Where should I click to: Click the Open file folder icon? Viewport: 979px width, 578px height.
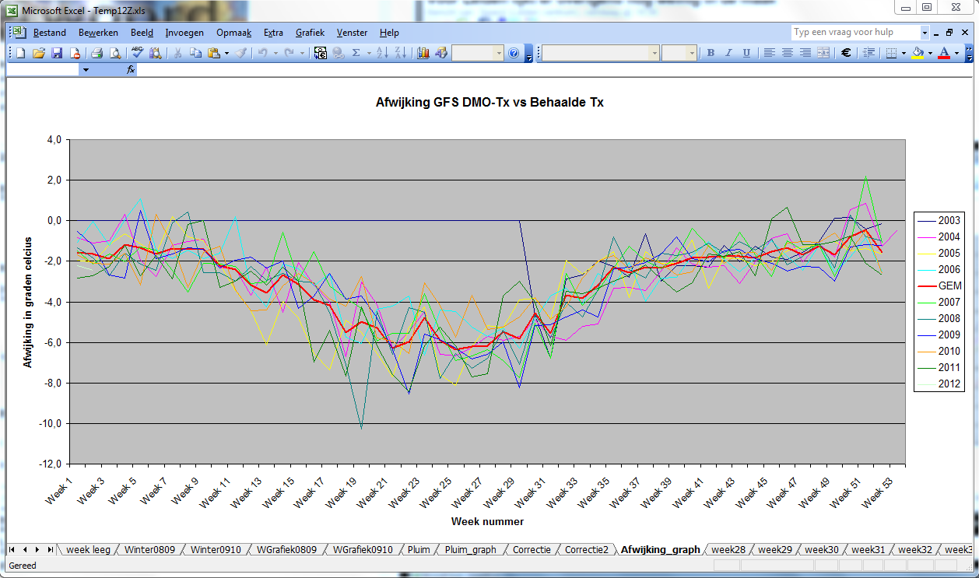click(39, 53)
